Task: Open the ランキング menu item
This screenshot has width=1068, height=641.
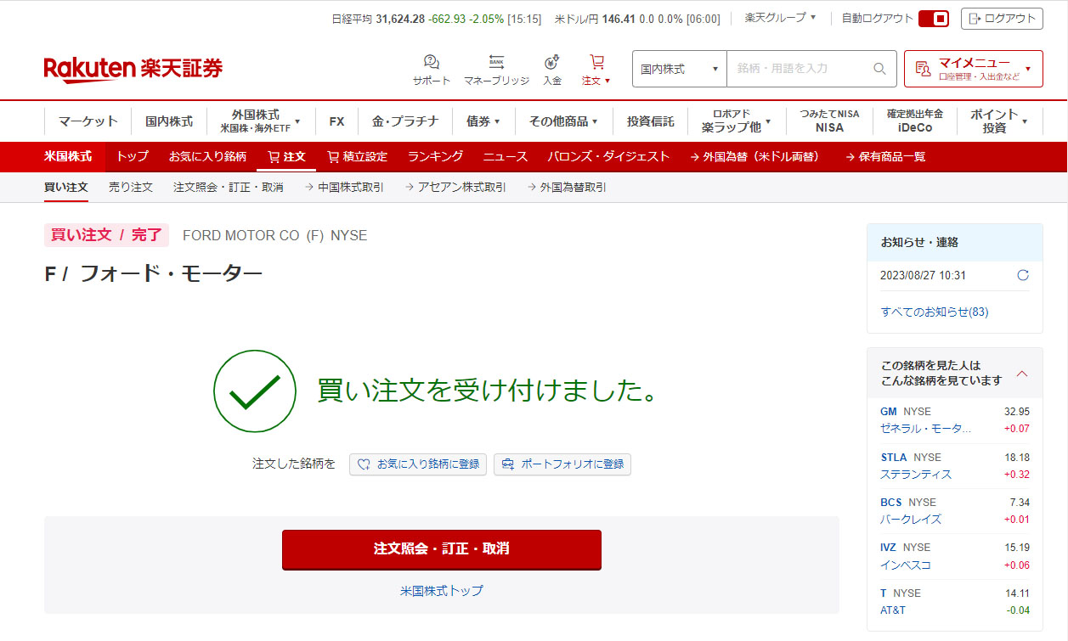Action: pos(435,156)
